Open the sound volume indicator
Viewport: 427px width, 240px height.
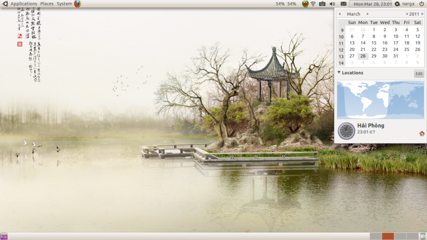tap(332, 4)
